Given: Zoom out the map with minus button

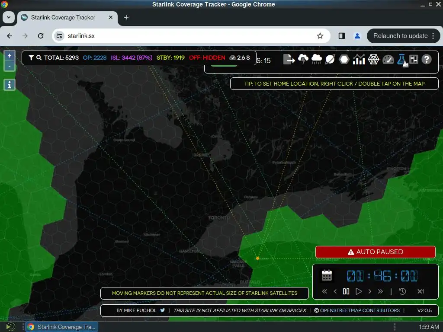Looking at the screenshot, I should (10, 66).
